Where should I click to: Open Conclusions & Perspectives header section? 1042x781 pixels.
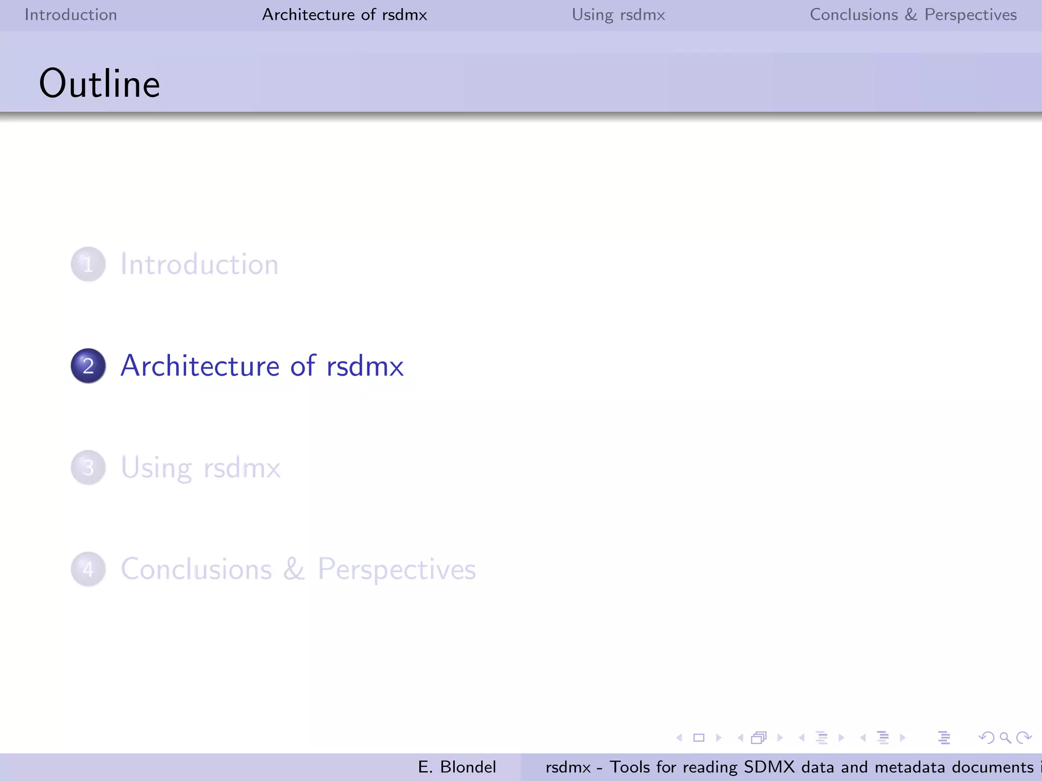[x=913, y=15]
